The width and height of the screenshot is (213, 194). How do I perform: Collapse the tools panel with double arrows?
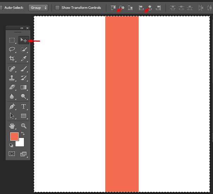click(x=22, y=28)
